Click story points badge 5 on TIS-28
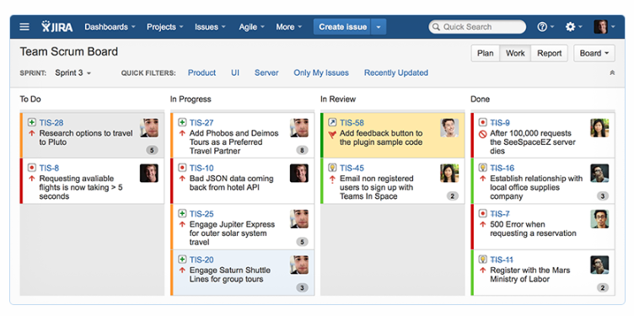The height and width of the screenshot is (316, 634). 152,151
